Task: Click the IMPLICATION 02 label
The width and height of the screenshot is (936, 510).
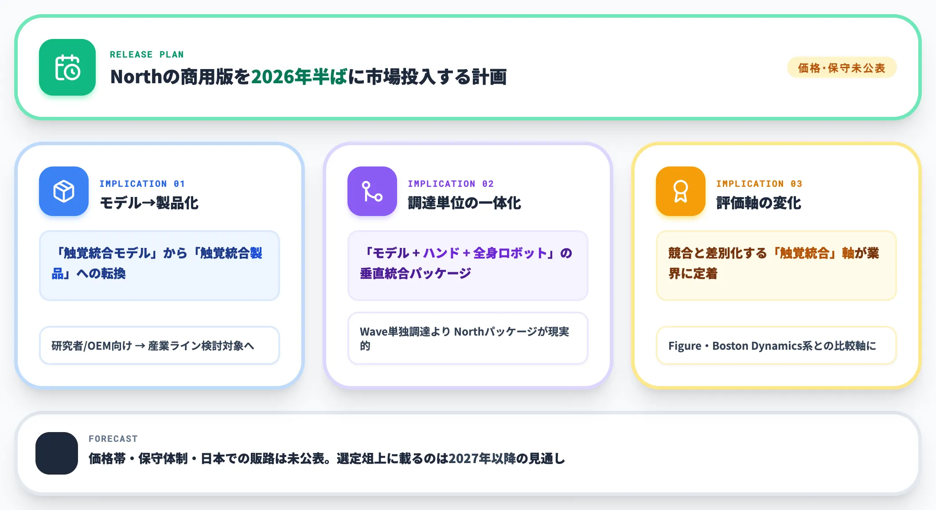Action: pyautogui.click(x=451, y=184)
